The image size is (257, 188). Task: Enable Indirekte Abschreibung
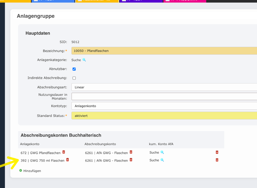click(74, 78)
